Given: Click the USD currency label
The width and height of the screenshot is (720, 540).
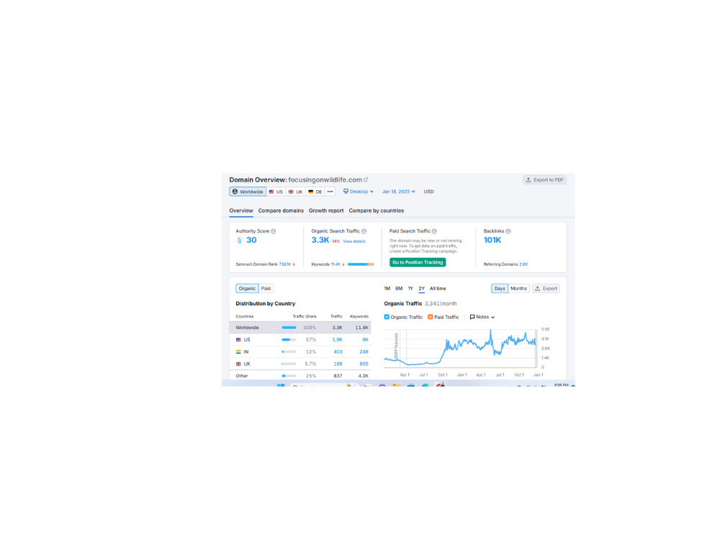Looking at the screenshot, I should click(428, 192).
